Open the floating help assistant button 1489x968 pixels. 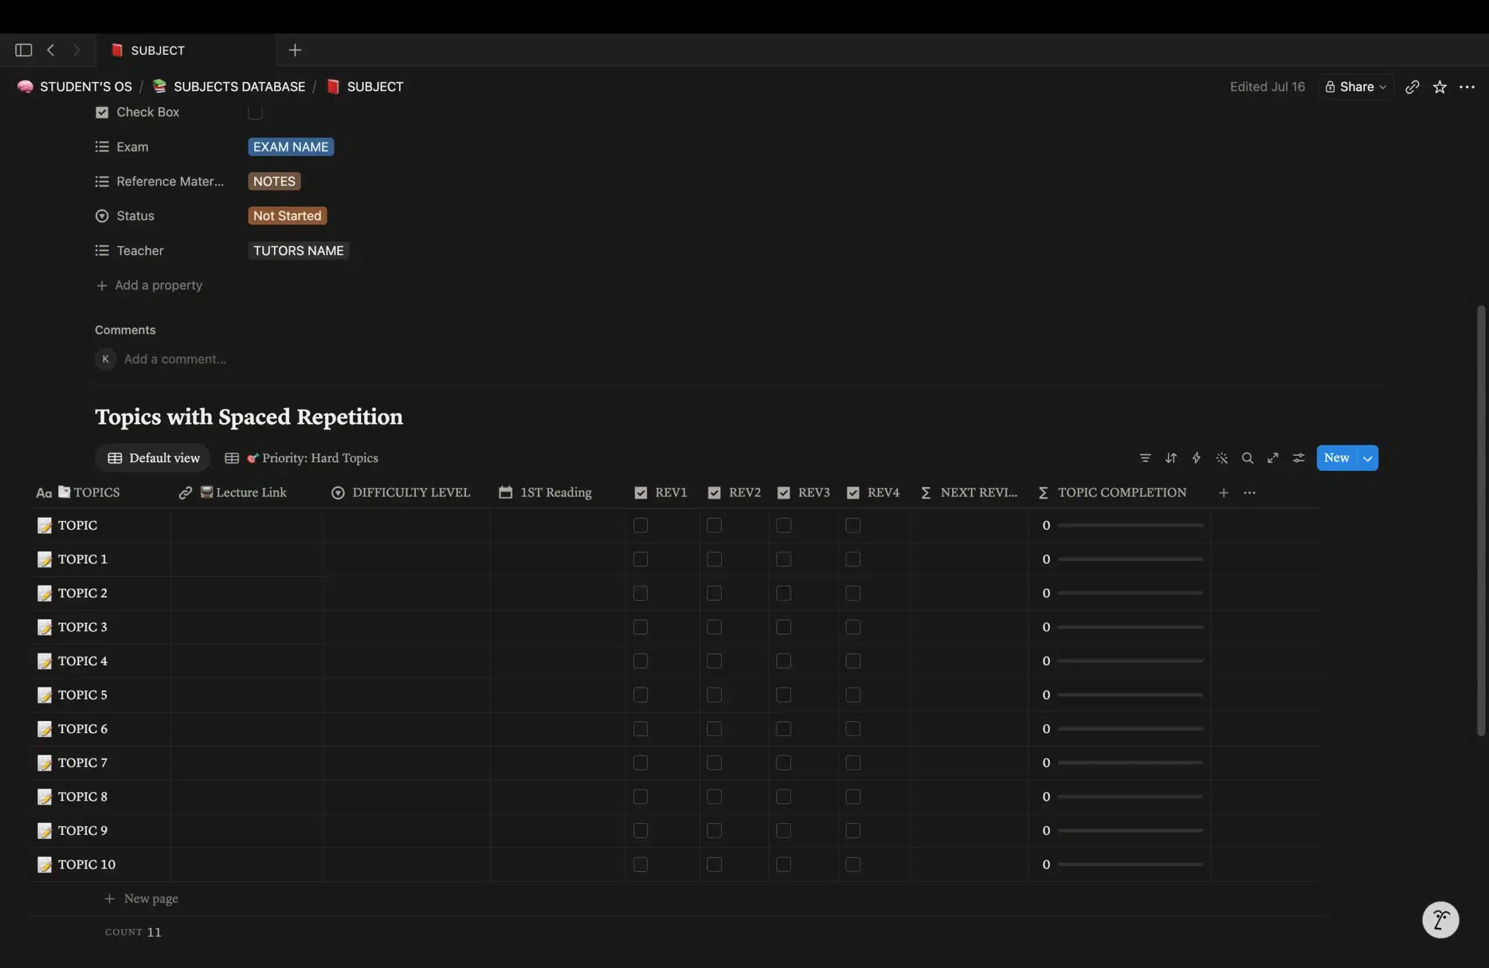click(x=1440, y=920)
